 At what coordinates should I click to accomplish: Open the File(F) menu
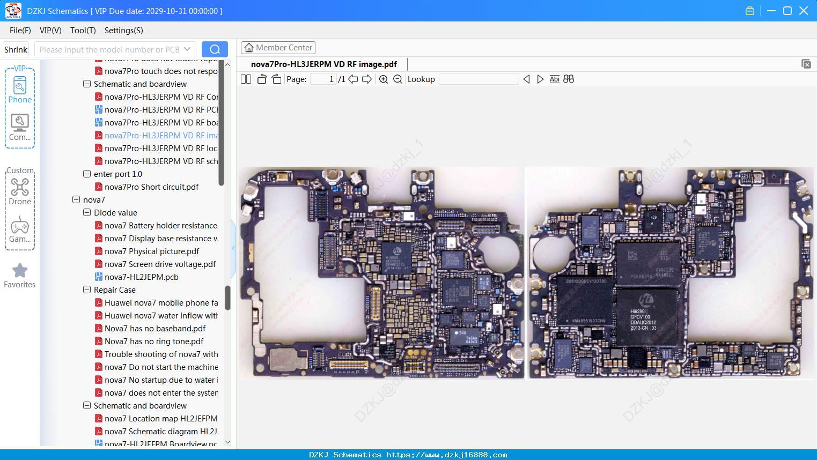coord(20,31)
